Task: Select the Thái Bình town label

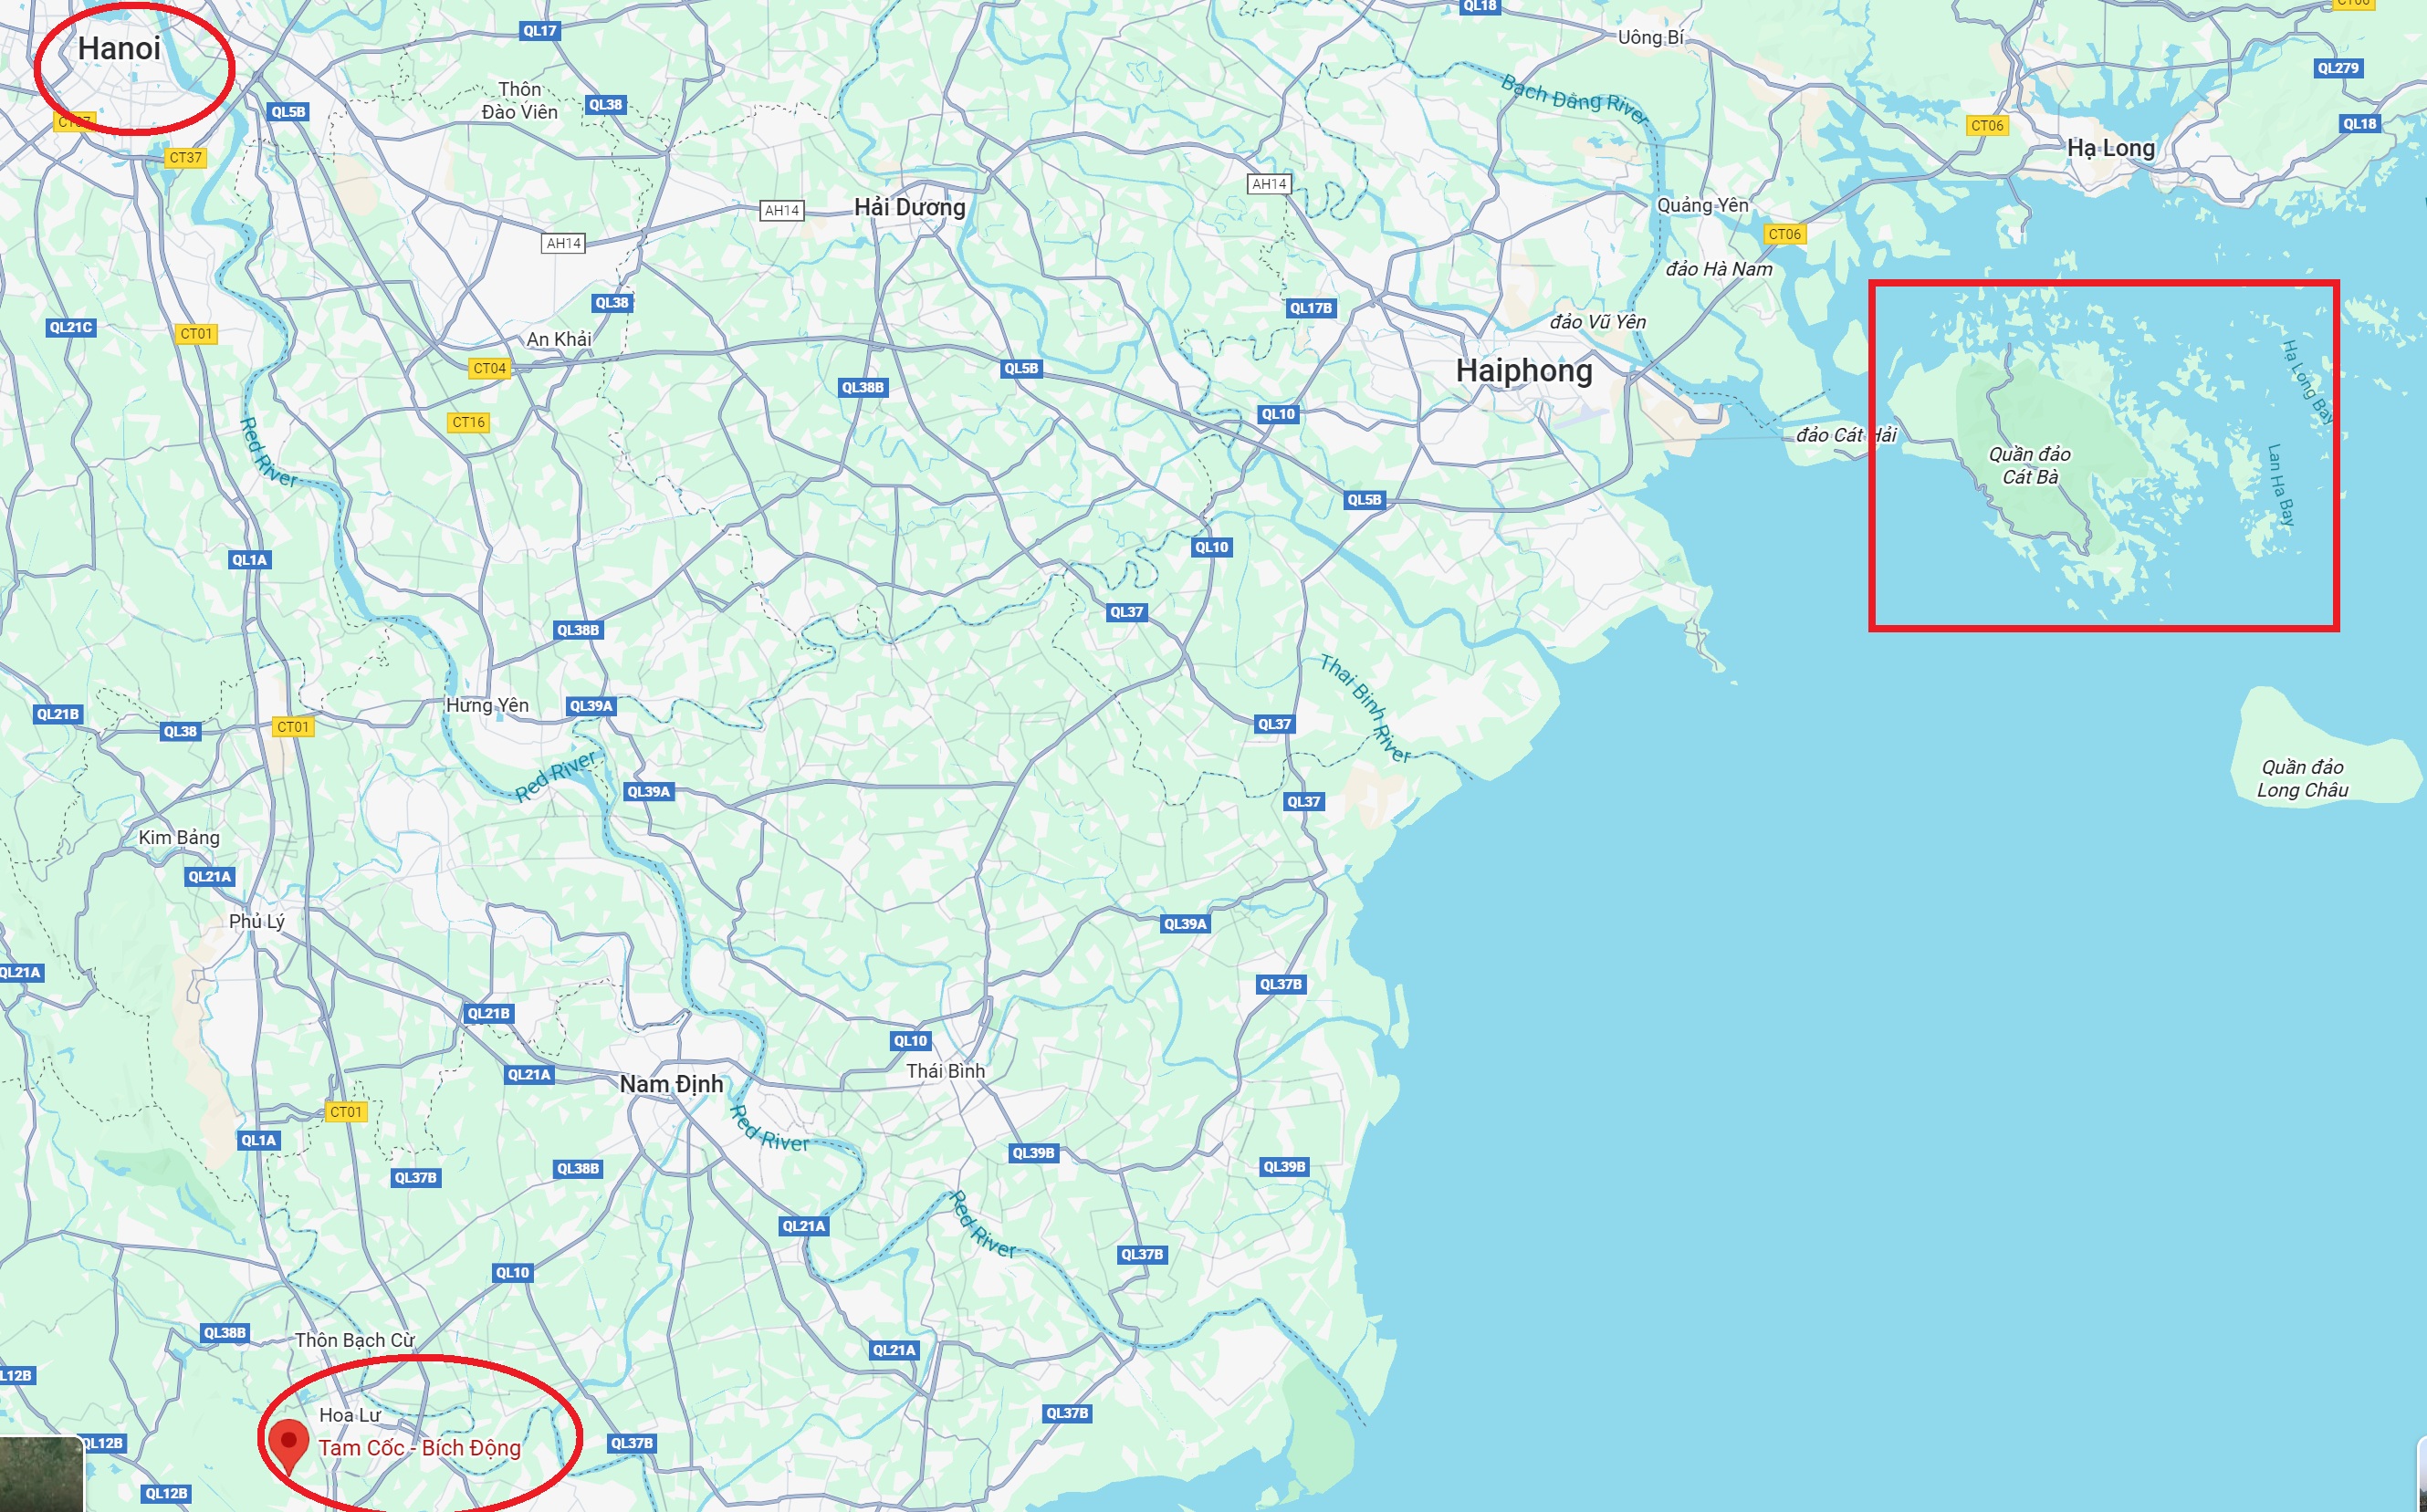Action: pos(945,1071)
